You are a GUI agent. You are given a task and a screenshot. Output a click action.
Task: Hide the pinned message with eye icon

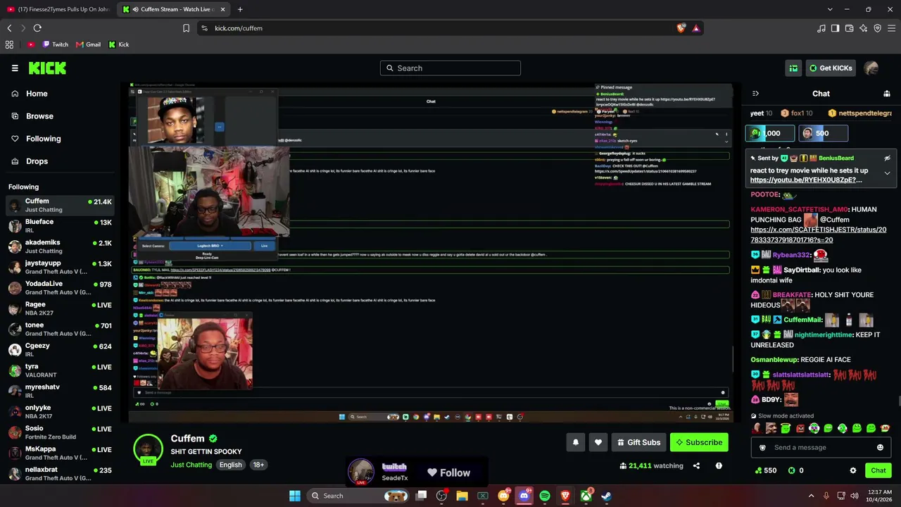point(887,158)
